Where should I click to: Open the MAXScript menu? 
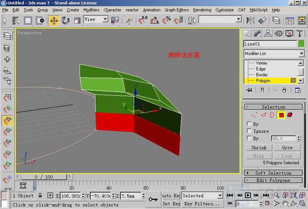pyautogui.click(x=258, y=10)
